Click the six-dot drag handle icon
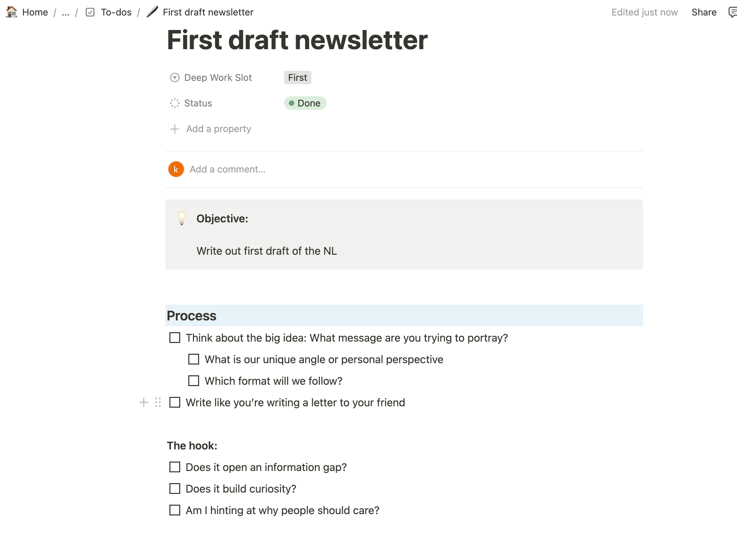This screenshot has height=535, width=737. point(158,402)
